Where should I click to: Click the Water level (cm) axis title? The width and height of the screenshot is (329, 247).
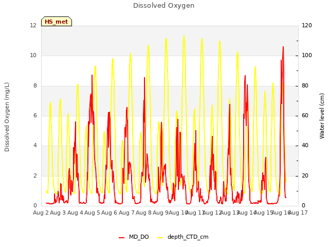click(x=322, y=116)
